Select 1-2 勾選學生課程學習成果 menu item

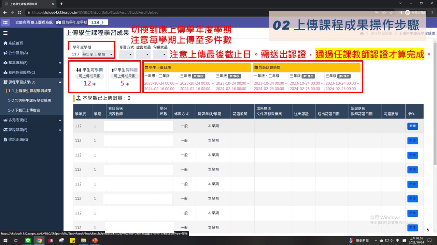point(30,100)
